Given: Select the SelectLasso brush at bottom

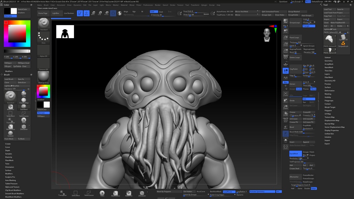Looking at the screenshot, I should [89, 193].
